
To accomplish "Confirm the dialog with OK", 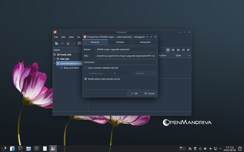I will [x=134, y=93].
